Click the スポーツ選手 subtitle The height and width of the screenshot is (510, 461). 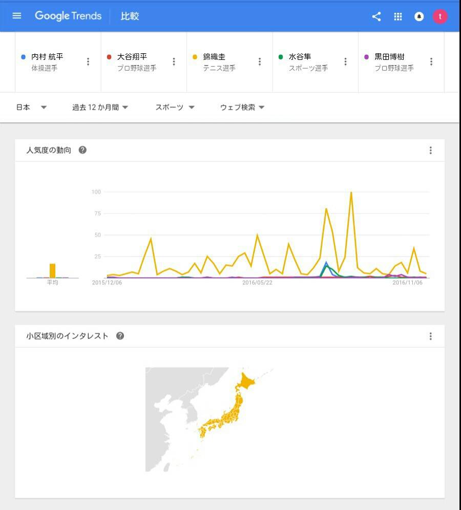[308, 68]
